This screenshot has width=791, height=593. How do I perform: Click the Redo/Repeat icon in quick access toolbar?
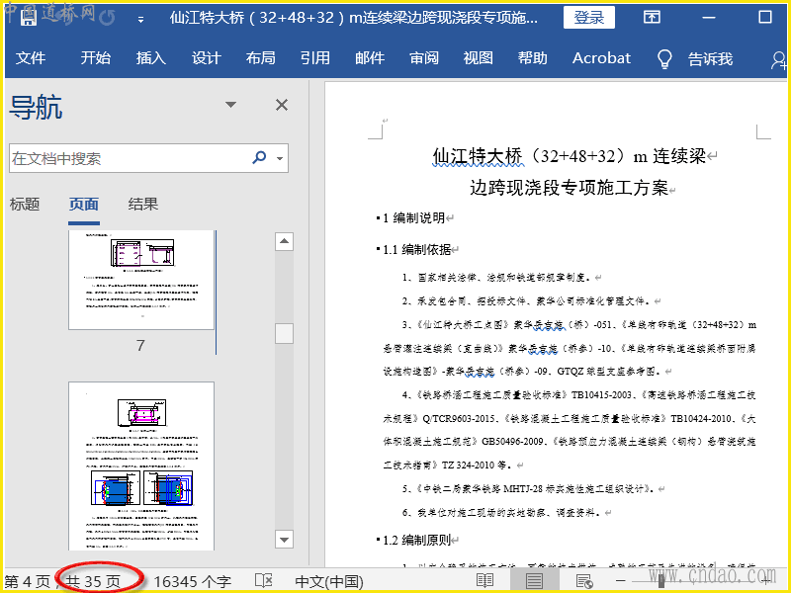pyautogui.click(x=107, y=19)
